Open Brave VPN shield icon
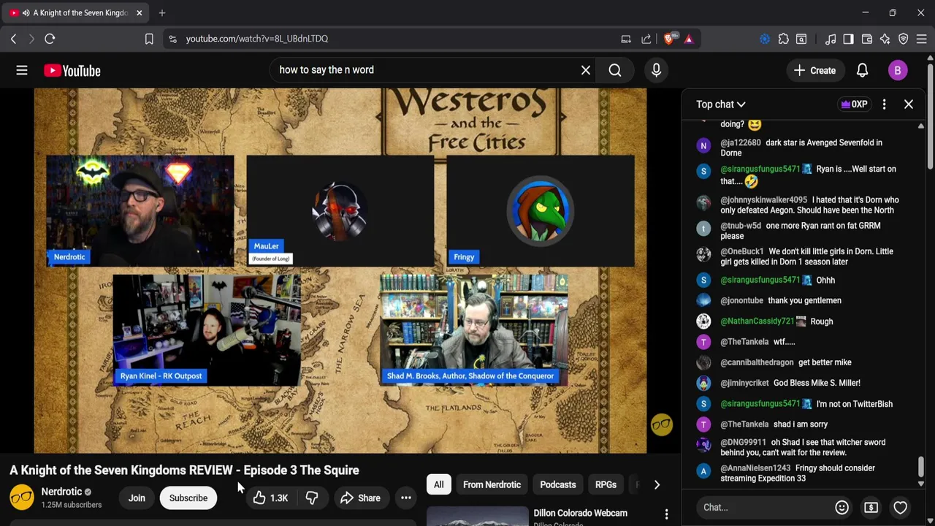935x526 pixels. [x=903, y=39]
